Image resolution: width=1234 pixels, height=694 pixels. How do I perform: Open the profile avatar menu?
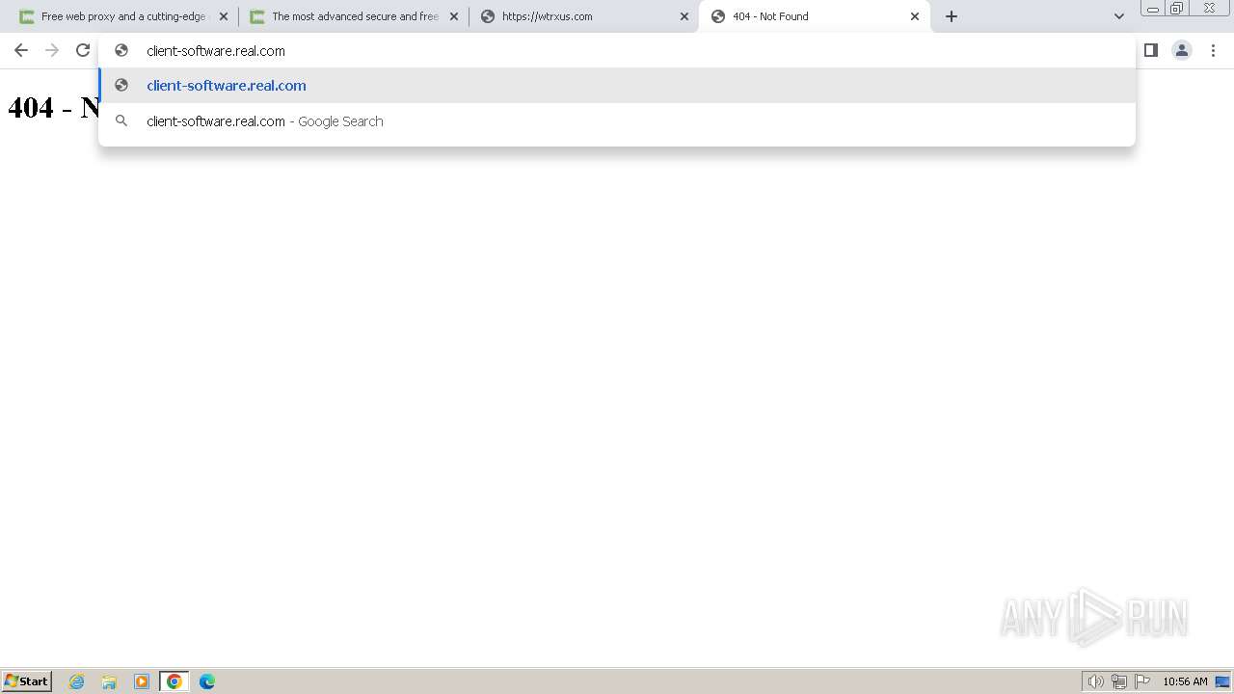pyautogui.click(x=1182, y=50)
